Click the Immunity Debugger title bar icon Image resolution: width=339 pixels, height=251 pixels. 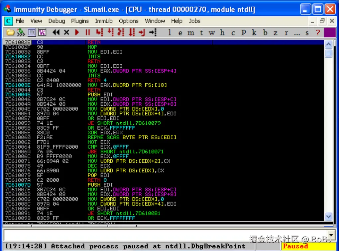(x=8, y=9)
